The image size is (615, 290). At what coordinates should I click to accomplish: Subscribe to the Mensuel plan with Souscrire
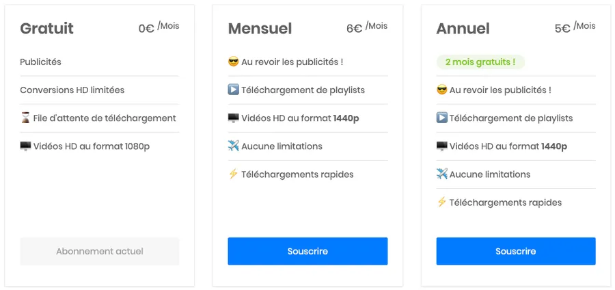pyautogui.click(x=307, y=251)
